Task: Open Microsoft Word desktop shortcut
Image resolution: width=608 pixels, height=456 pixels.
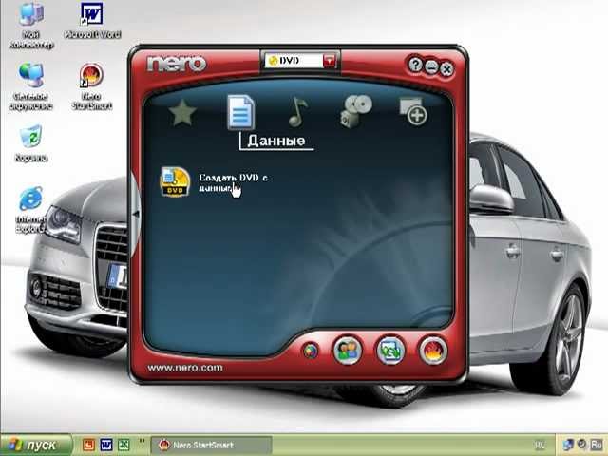Action: [x=92, y=20]
